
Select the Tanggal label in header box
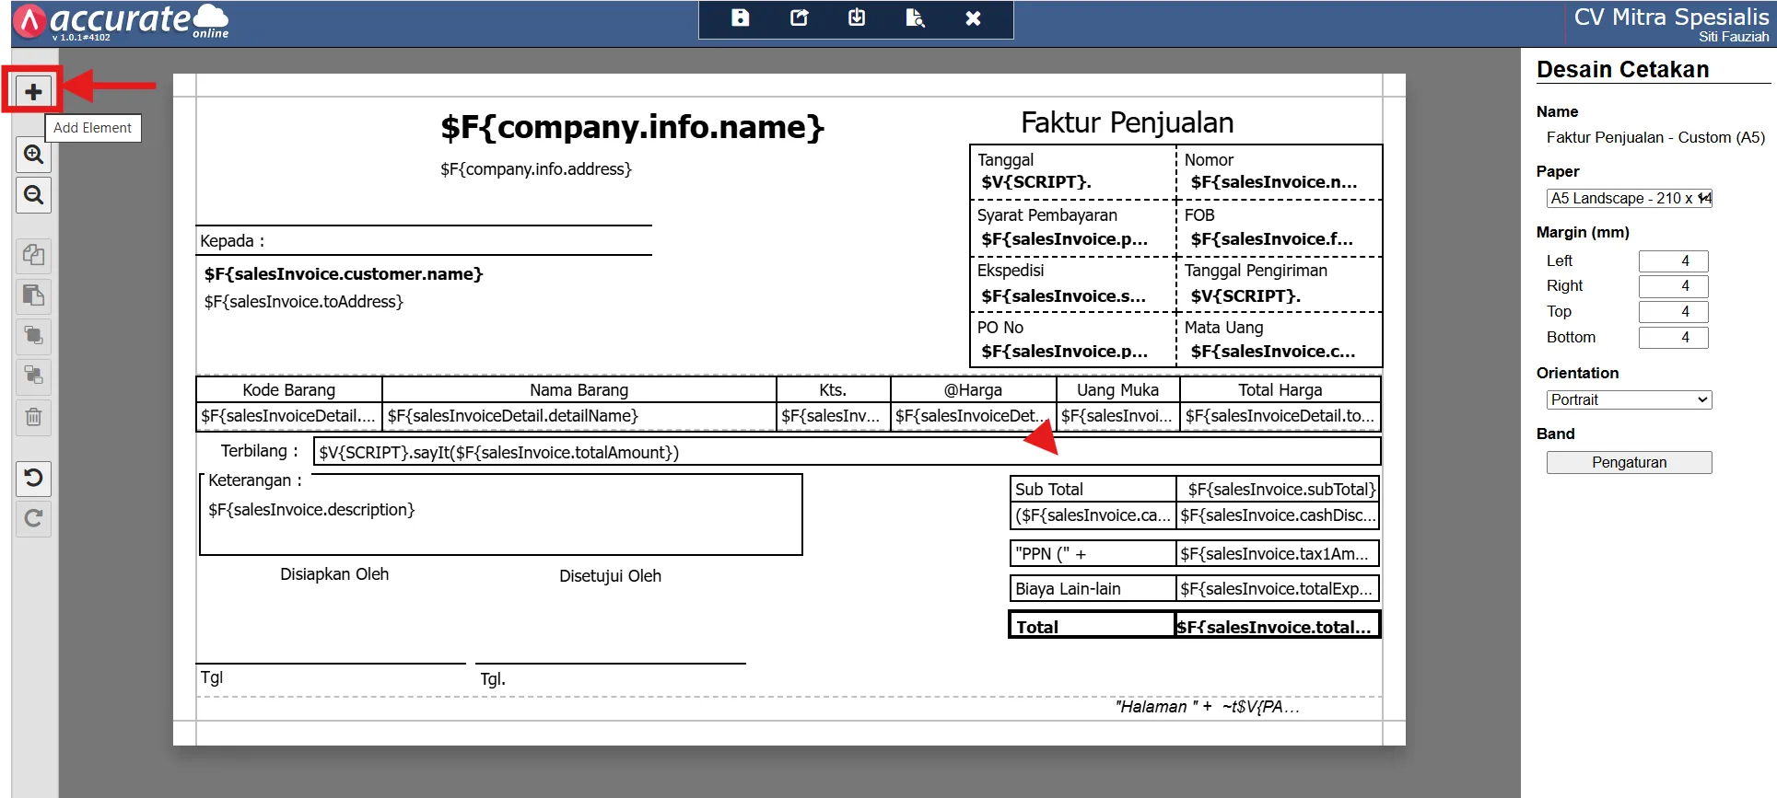click(1006, 160)
